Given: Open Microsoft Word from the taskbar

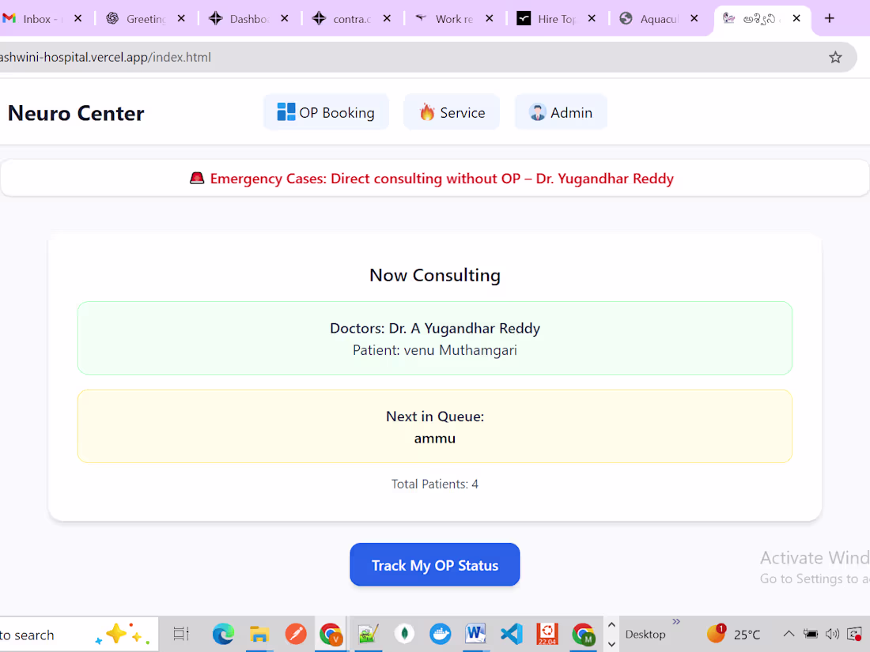Looking at the screenshot, I should (x=476, y=634).
